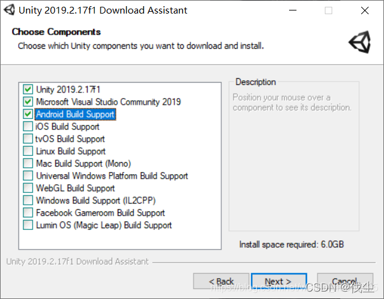384x299 pixels.
Task: Enable WebGL Build Support checkbox
Action: [x=28, y=188]
